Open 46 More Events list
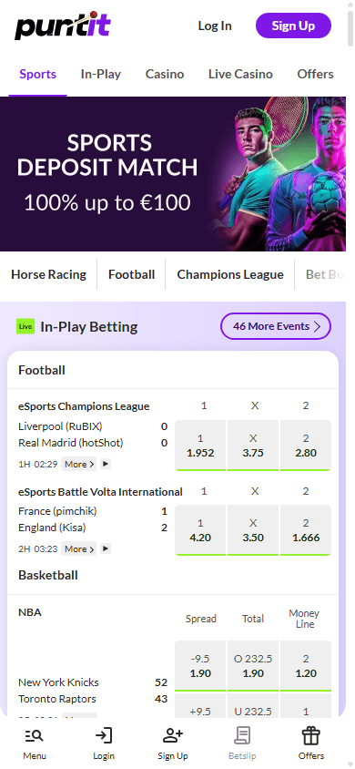Viewport: 355px width, 769px height. coord(276,326)
